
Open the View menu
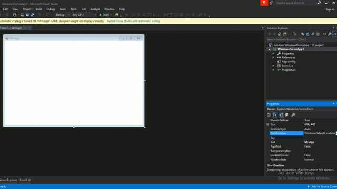pos(15,9)
